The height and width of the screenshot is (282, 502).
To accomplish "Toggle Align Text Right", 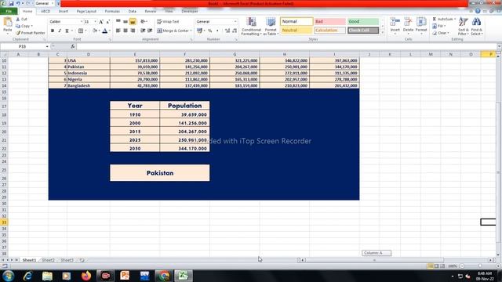I will pyautogui.click(x=133, y=31).
